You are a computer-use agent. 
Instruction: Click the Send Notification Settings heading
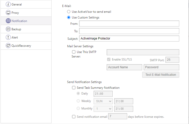[84, 82]
